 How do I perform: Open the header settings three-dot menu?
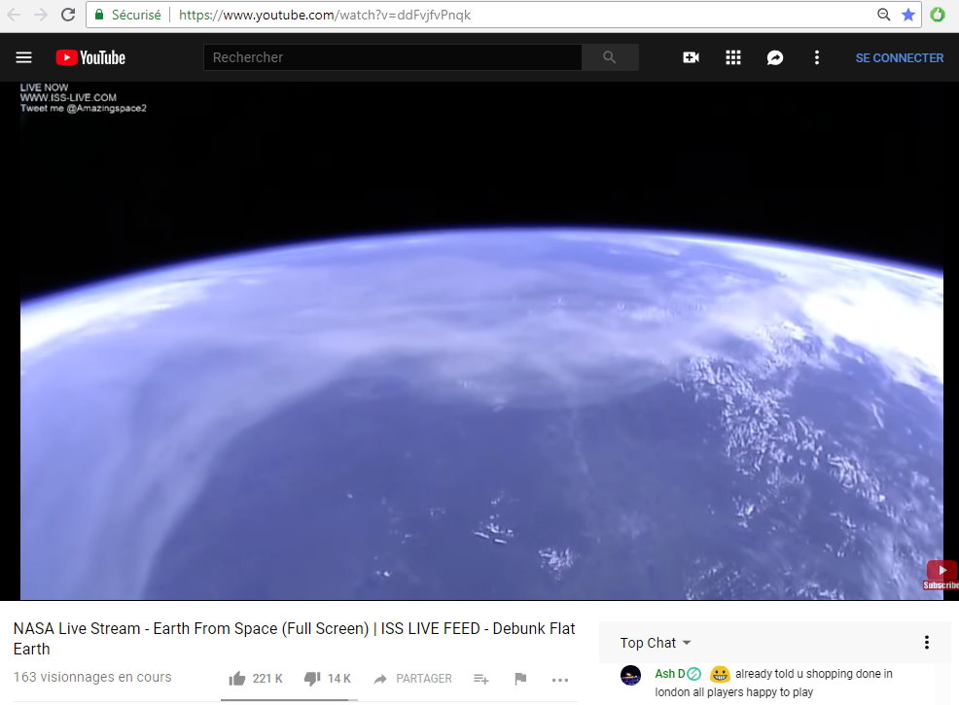coord(816,57)
